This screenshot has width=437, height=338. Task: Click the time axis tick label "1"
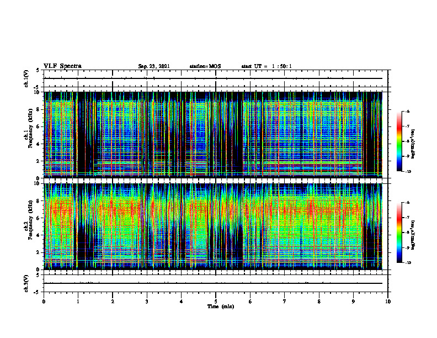78,301
